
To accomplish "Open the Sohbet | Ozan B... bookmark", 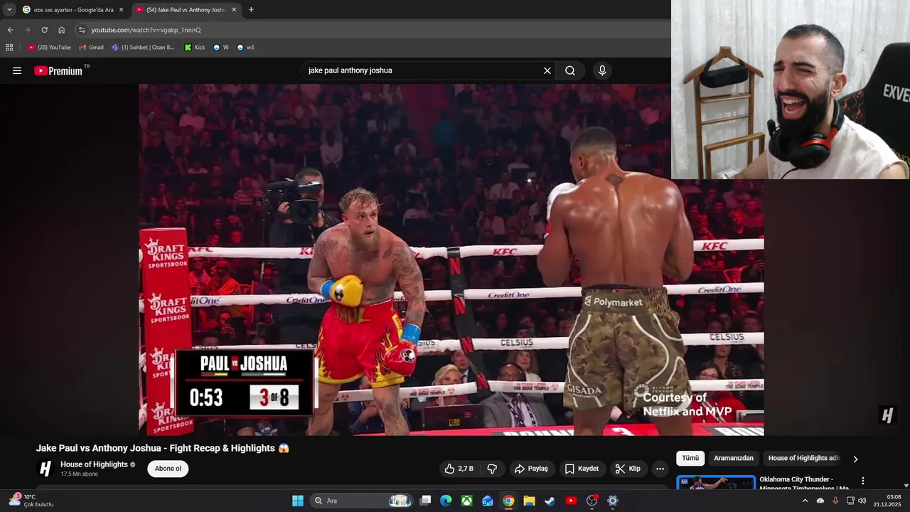I will 143,48.
